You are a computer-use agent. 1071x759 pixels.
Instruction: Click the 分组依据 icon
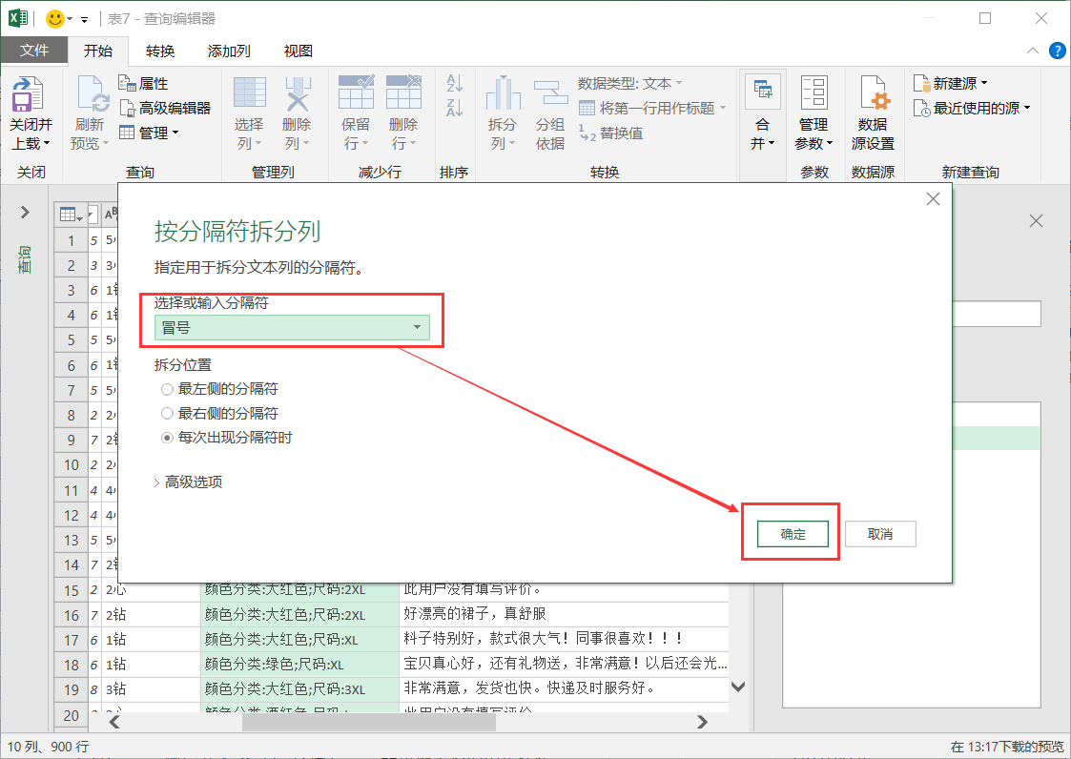point(550,92)
